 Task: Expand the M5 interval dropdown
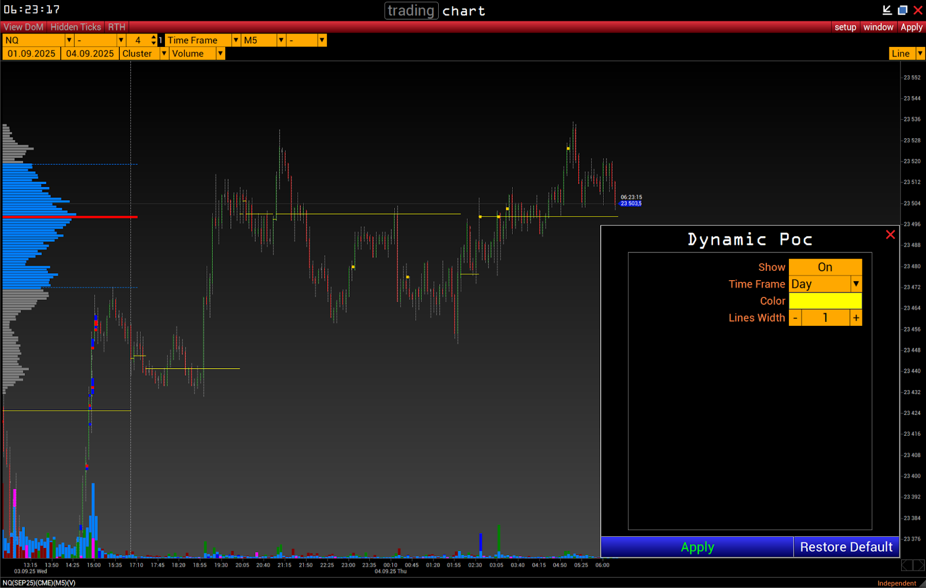281,40
